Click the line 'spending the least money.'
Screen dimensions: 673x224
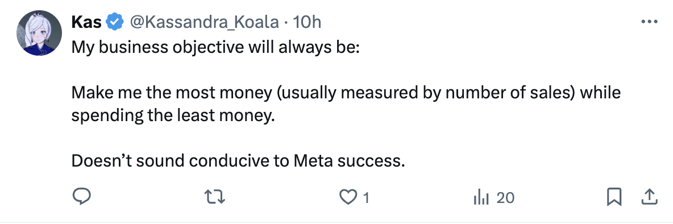pos(173,116)
